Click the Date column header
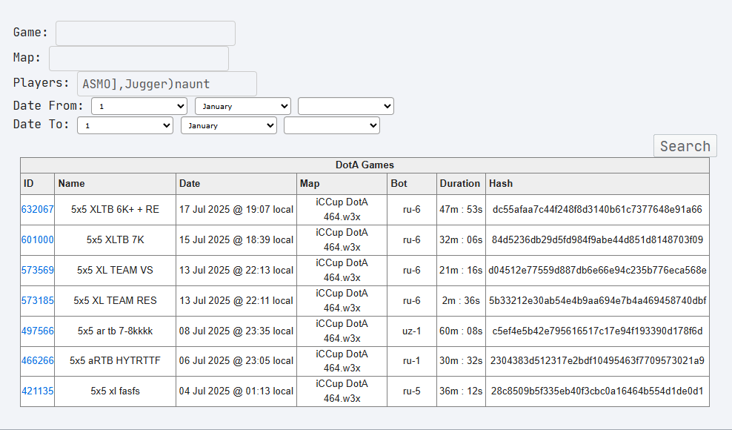 point(236,184)
